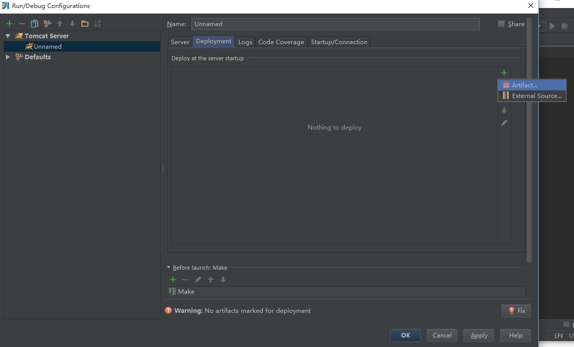Sort configurations alphabetically

98,24
